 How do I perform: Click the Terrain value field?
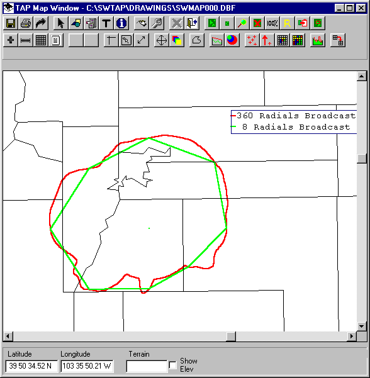[x=147, y=366]
